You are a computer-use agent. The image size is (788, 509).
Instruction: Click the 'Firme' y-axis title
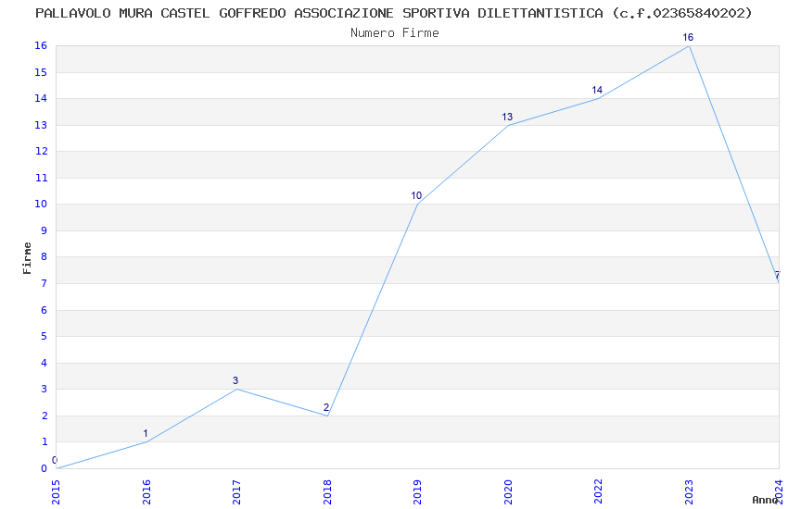27,258
